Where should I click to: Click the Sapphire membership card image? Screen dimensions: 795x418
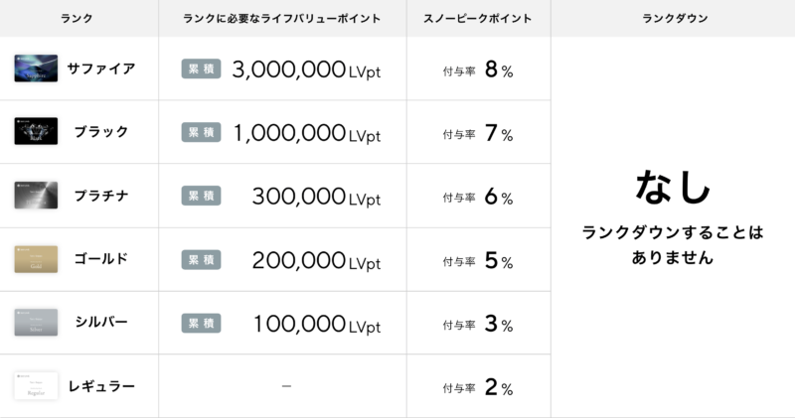pyautogui.click(x=36, y=69)
